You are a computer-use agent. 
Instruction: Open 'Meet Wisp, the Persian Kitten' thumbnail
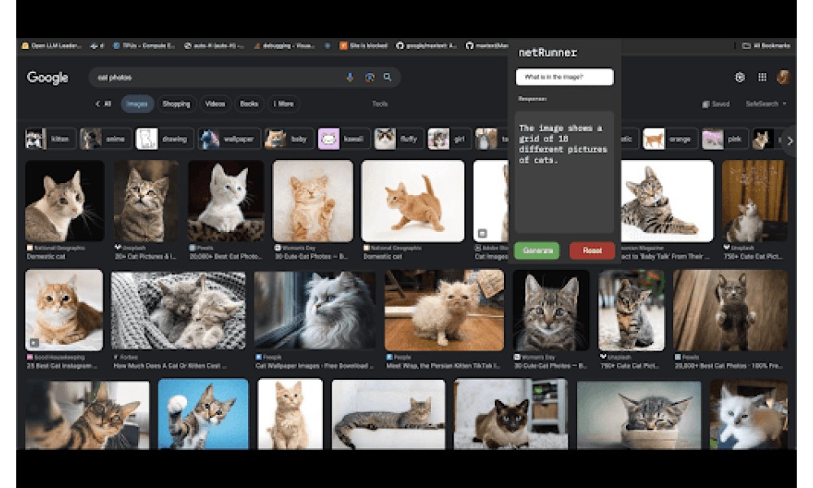point(444,310)
